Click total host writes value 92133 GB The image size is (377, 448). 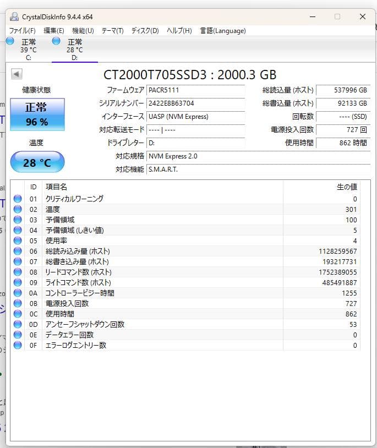343,103
